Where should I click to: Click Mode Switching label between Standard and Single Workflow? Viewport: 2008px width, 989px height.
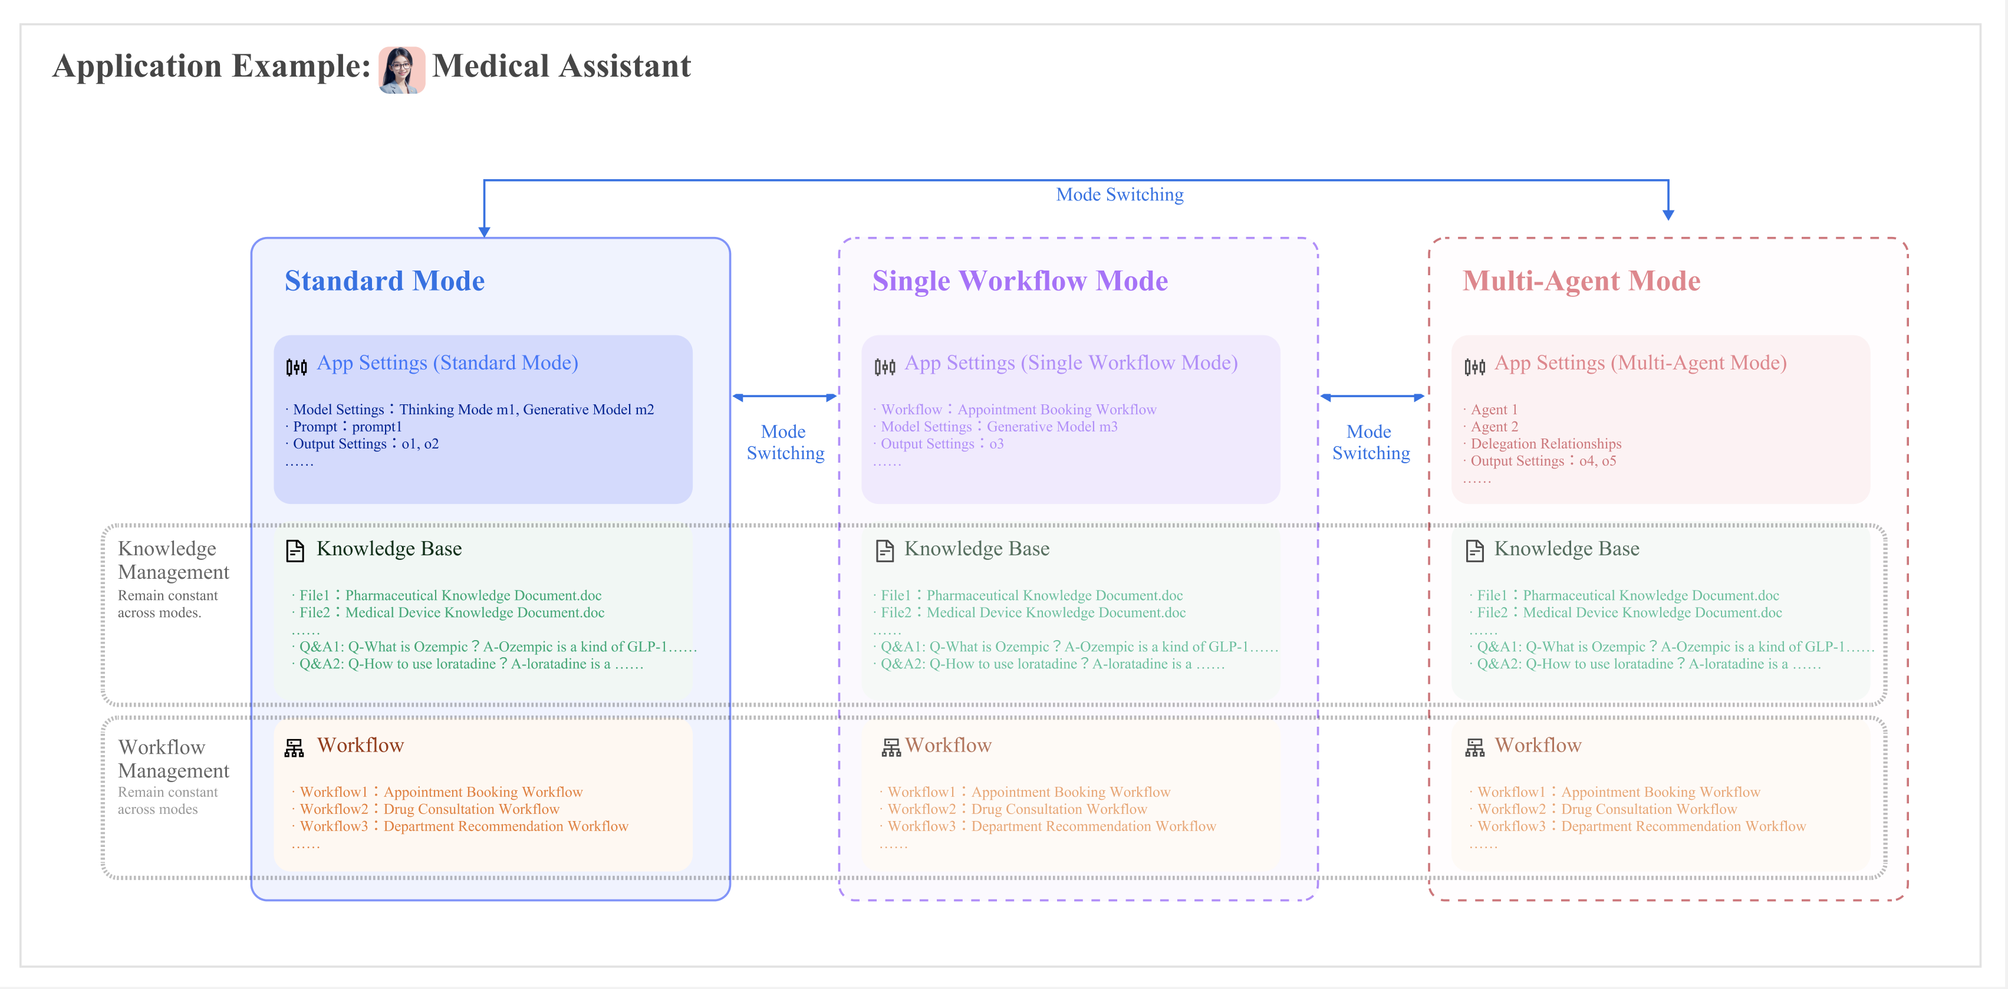pos(785,442)
